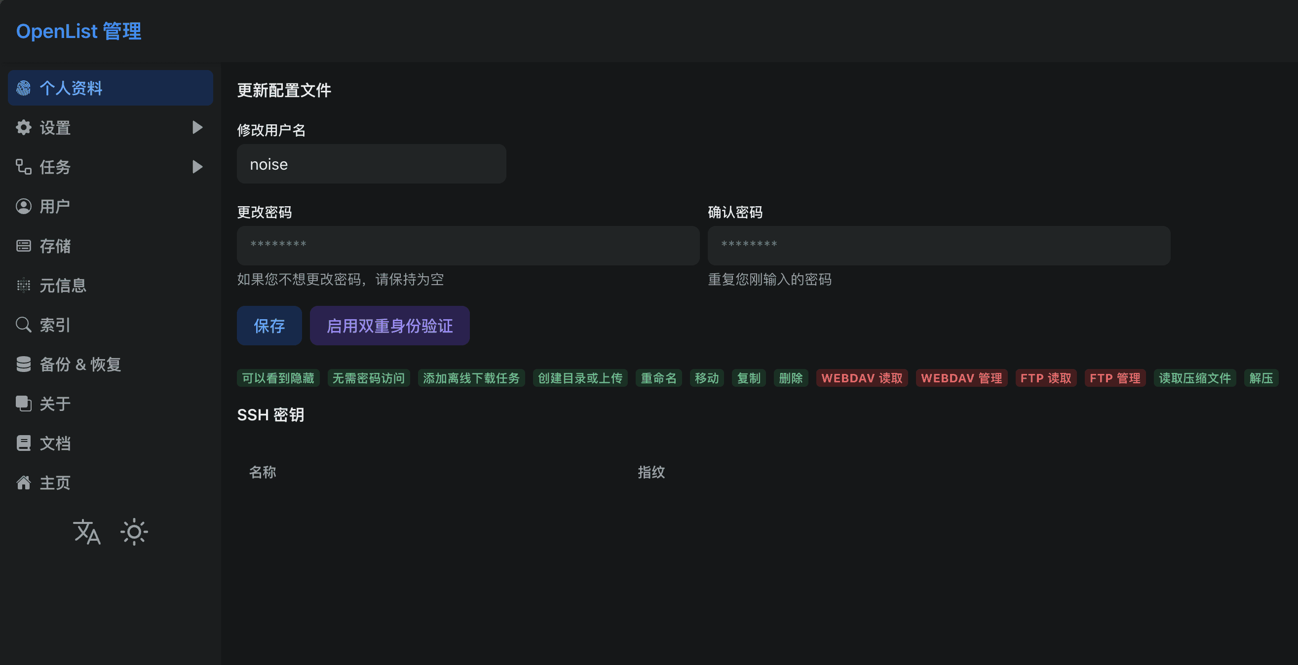The image size is (1298, 665).
Task: Click the database icon beside 备份 & 恢复
Action: tap(23, 364)
